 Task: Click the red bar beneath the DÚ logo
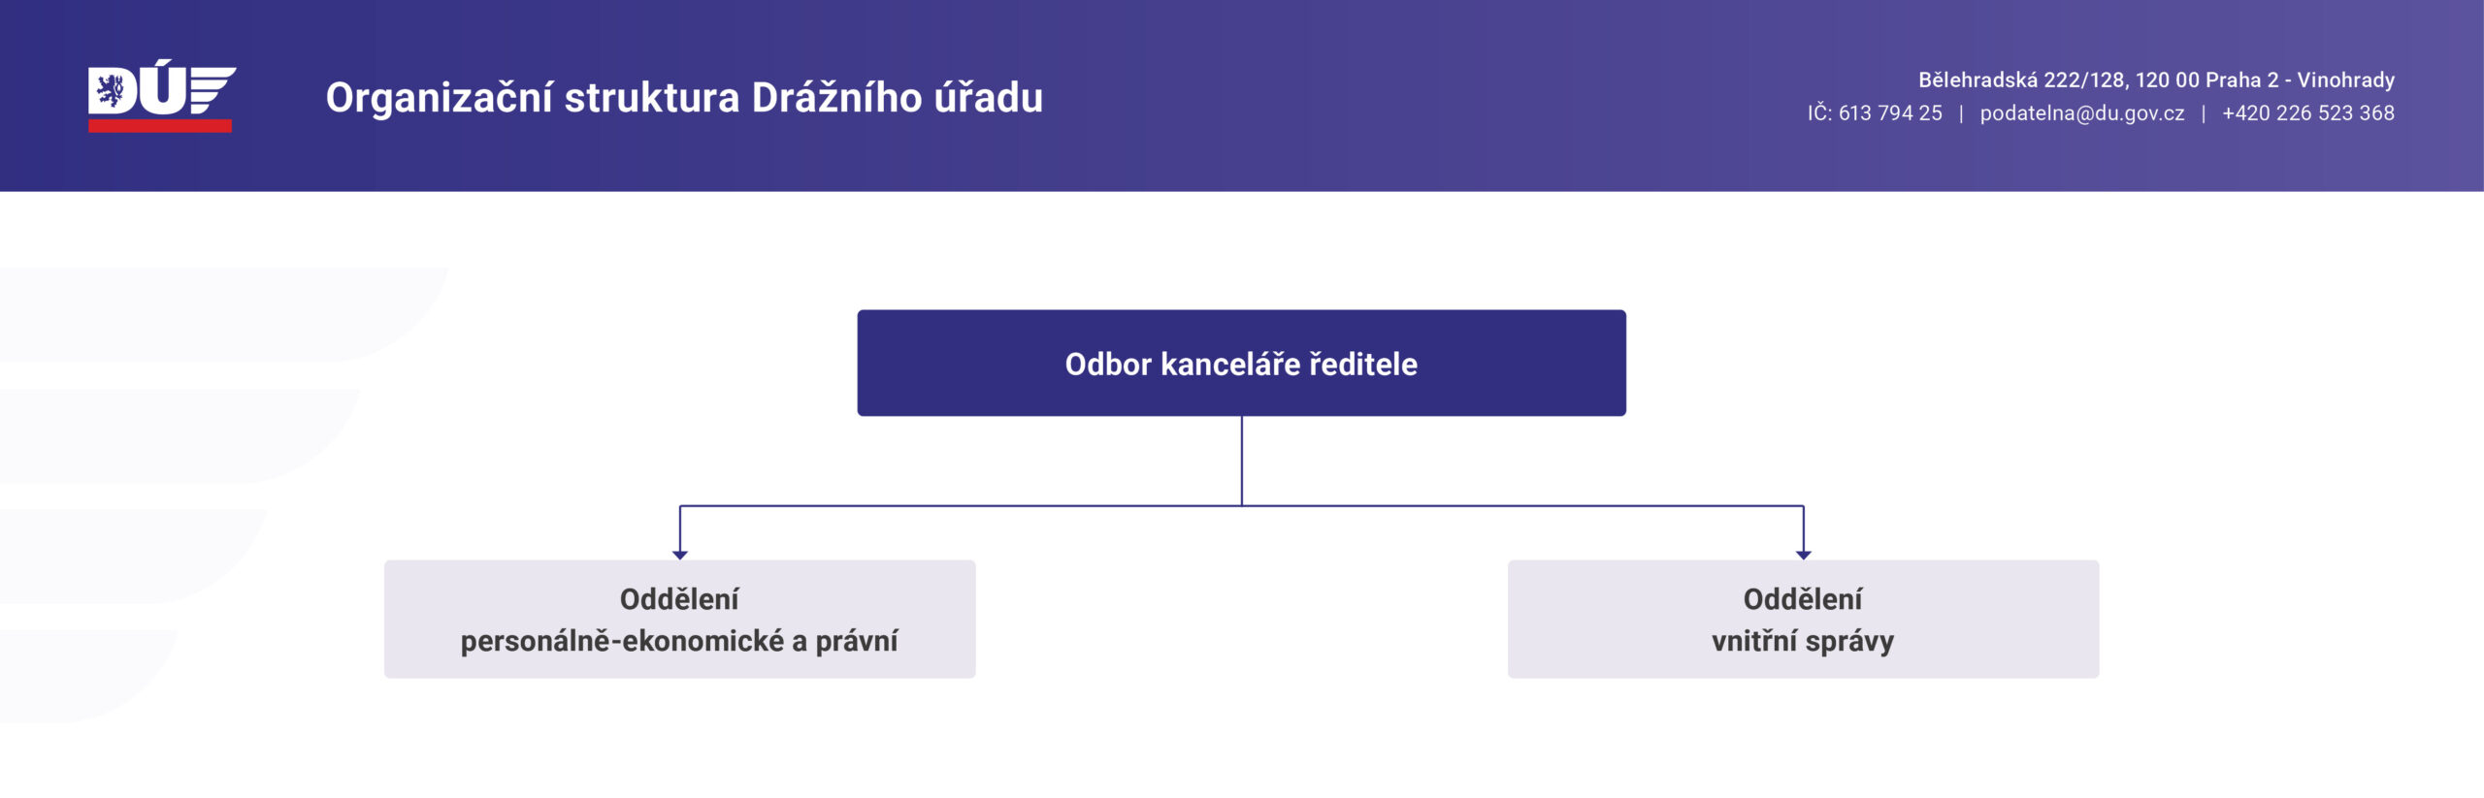160,126
